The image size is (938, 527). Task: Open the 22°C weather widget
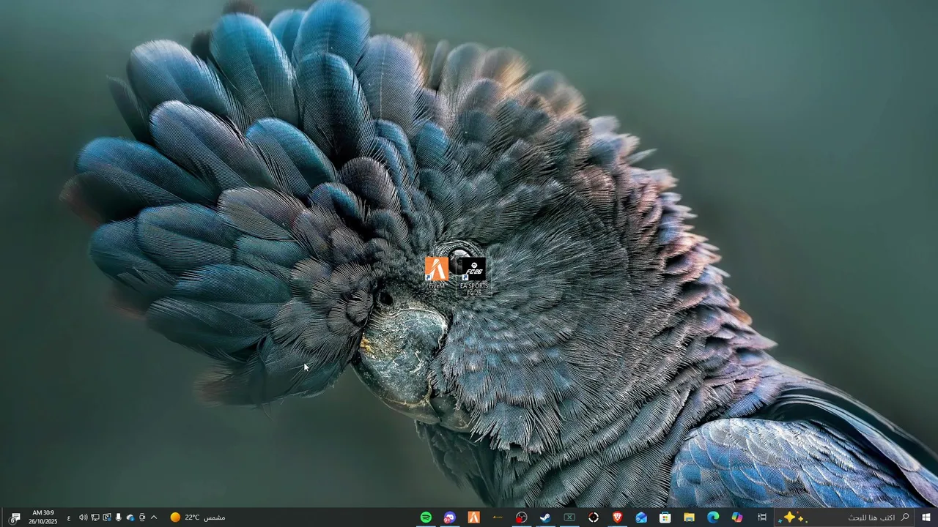198,517
